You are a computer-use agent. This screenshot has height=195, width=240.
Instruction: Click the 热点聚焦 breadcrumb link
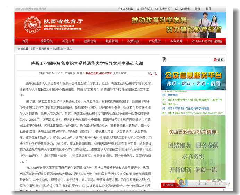click(58, 49)
